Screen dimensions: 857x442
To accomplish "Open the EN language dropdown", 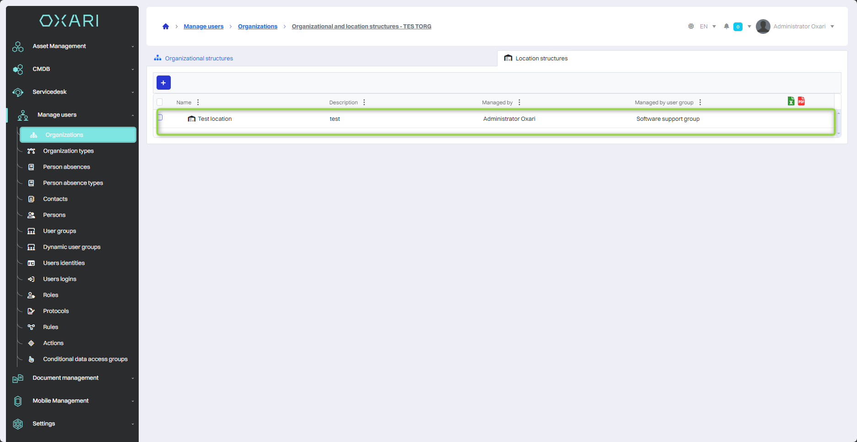I will [708, 27].
